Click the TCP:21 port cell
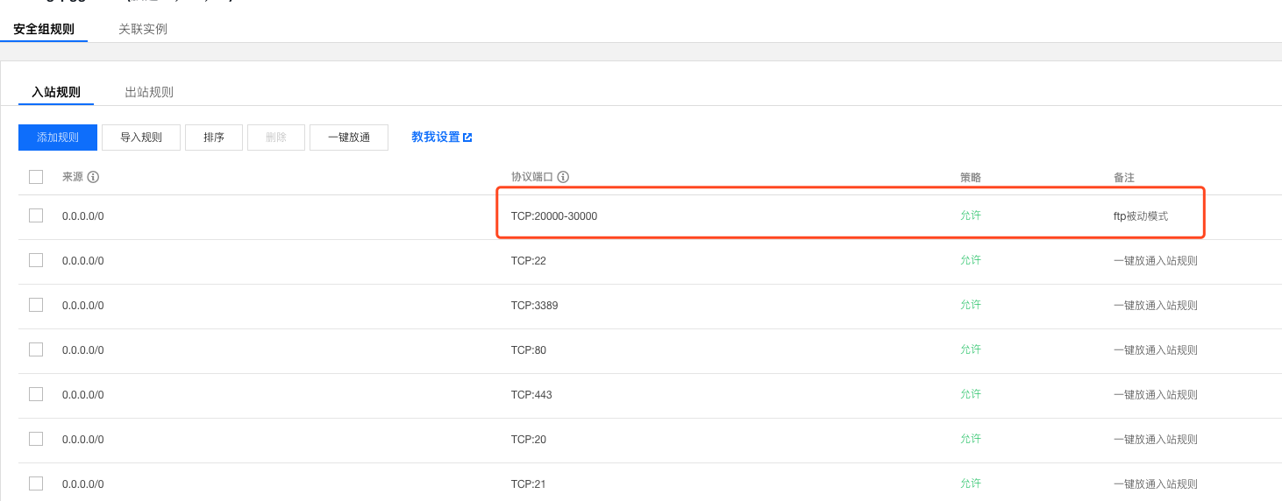This screenshot has width=1282, height=501. (x=529, y=483)
